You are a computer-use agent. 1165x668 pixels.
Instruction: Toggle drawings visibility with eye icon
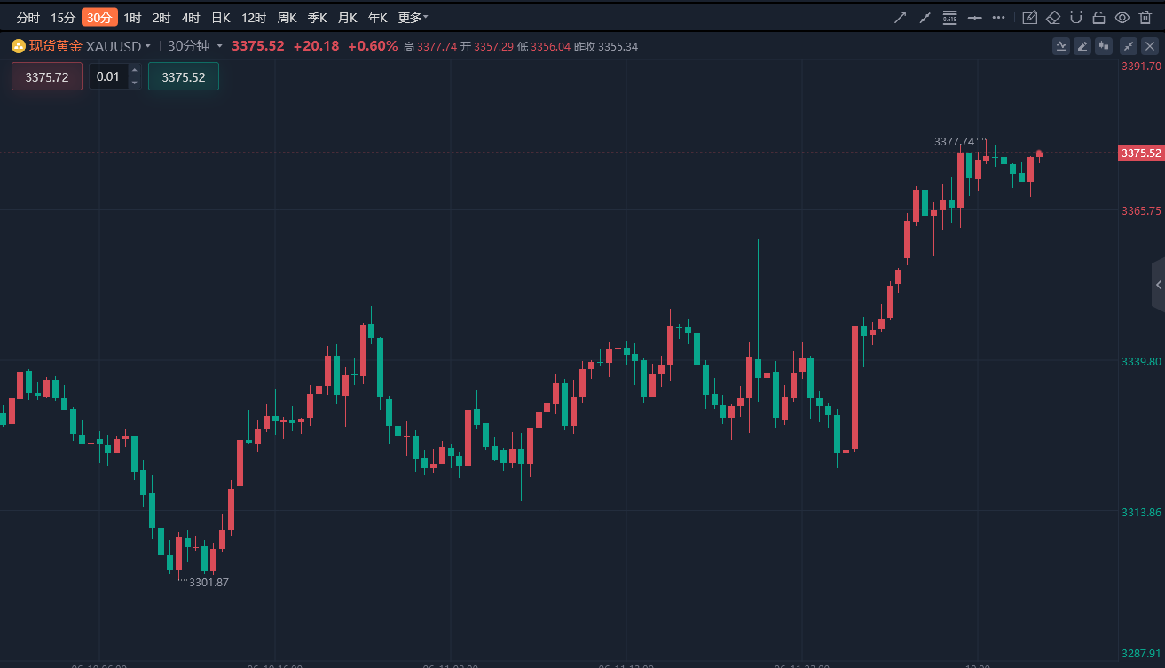[1122, 17]
